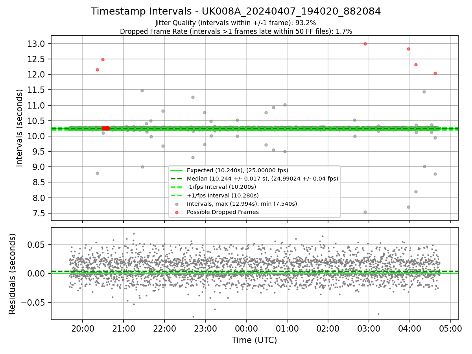Click the red dropped-frame point at 13.0 seconds

click(x=365, y=44)
